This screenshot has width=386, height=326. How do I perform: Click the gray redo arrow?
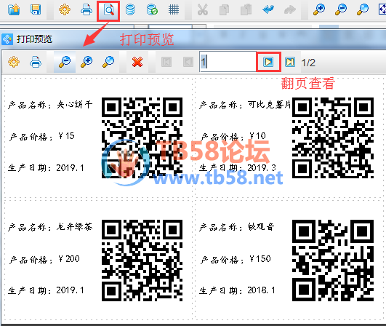point(290,10)
